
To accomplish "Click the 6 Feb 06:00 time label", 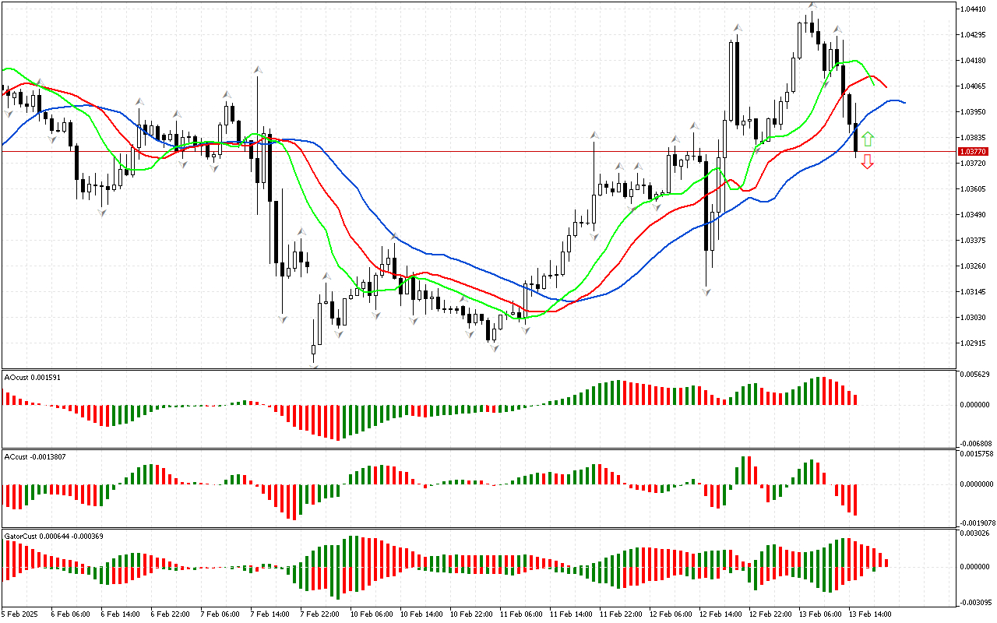I will coord(72,614).
